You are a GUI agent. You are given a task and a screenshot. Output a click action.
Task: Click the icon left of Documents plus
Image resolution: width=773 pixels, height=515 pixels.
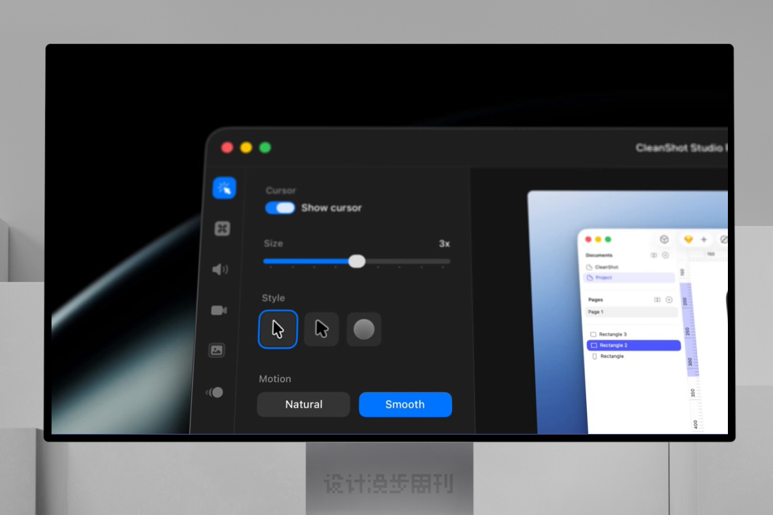coord(654,256)
